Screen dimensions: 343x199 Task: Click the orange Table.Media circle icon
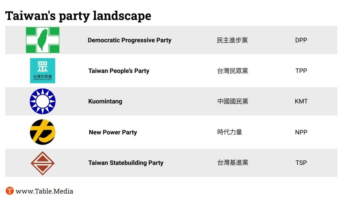(10, 191)
